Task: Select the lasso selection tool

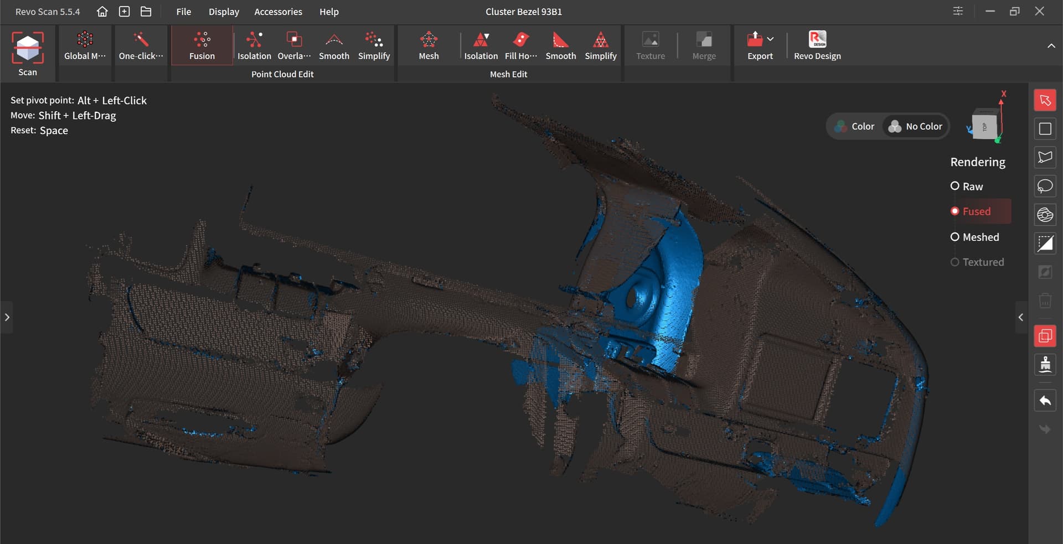Action: click(x=1045, y=186)
